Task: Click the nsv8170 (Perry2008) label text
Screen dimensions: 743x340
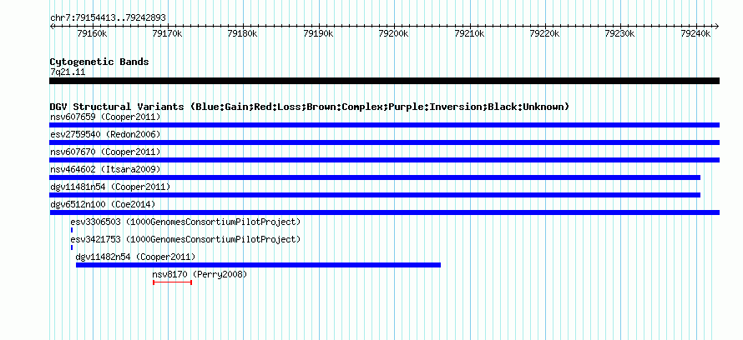Action: pyautogui.click(x=200, y=274)
